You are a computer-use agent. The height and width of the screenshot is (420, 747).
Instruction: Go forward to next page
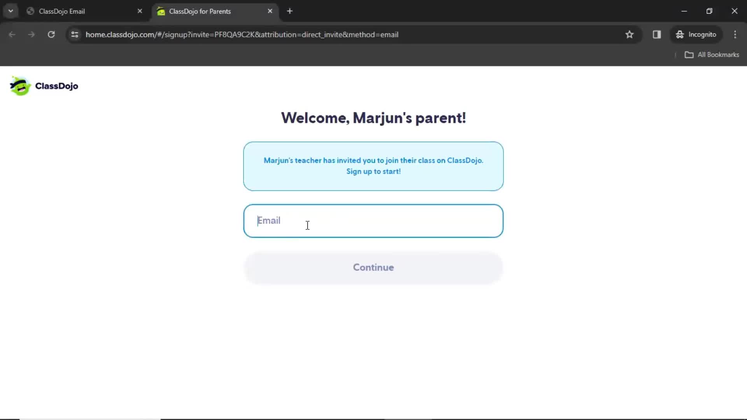pos(32,35)
